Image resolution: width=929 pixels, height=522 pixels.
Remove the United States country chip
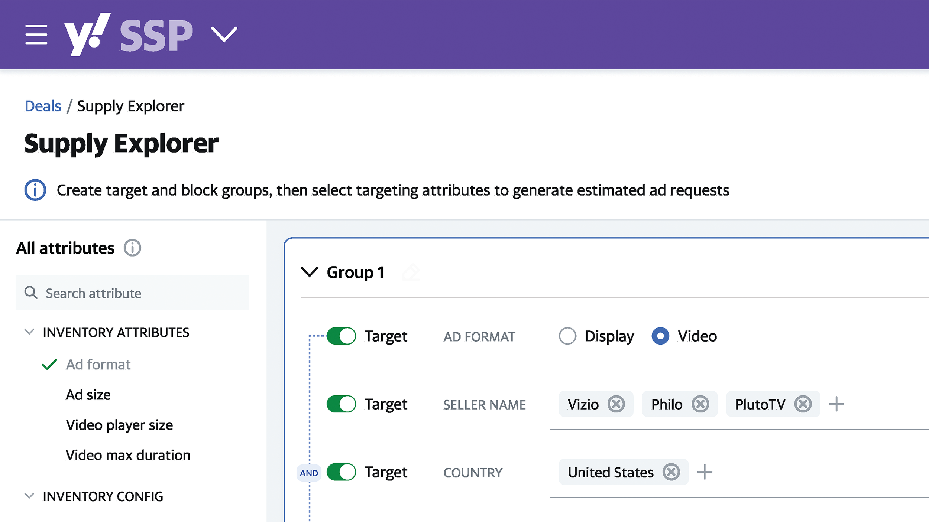coord(671,472)
